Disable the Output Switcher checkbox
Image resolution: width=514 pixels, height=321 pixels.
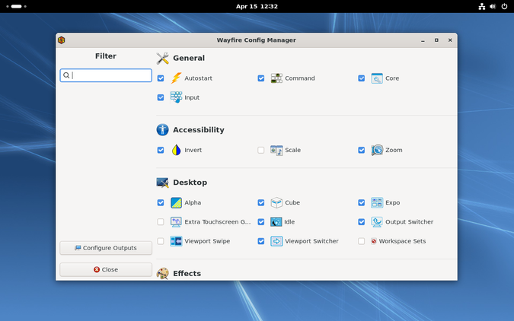pyautogui.click(x=361, y=222)
